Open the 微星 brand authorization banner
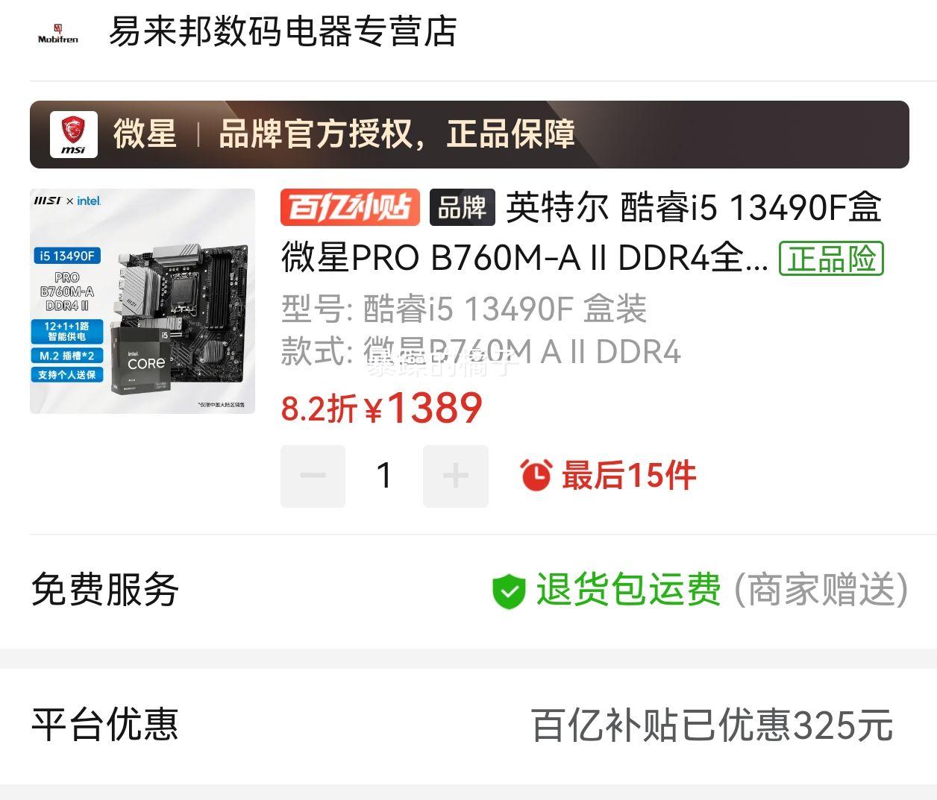This screenshot has height=800, width=937. pyautogui.click(x=469, y=134)
